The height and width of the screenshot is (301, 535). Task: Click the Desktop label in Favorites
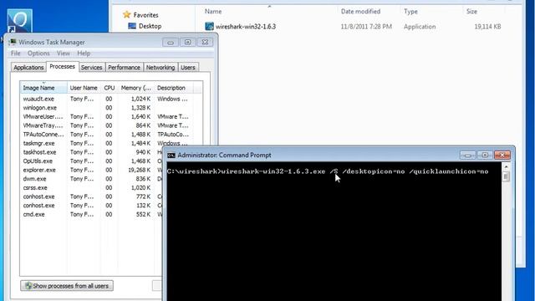150,26
